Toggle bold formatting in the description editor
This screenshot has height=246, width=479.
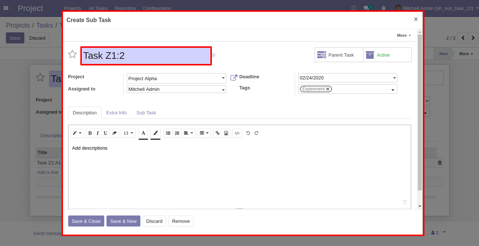[90, 133]
